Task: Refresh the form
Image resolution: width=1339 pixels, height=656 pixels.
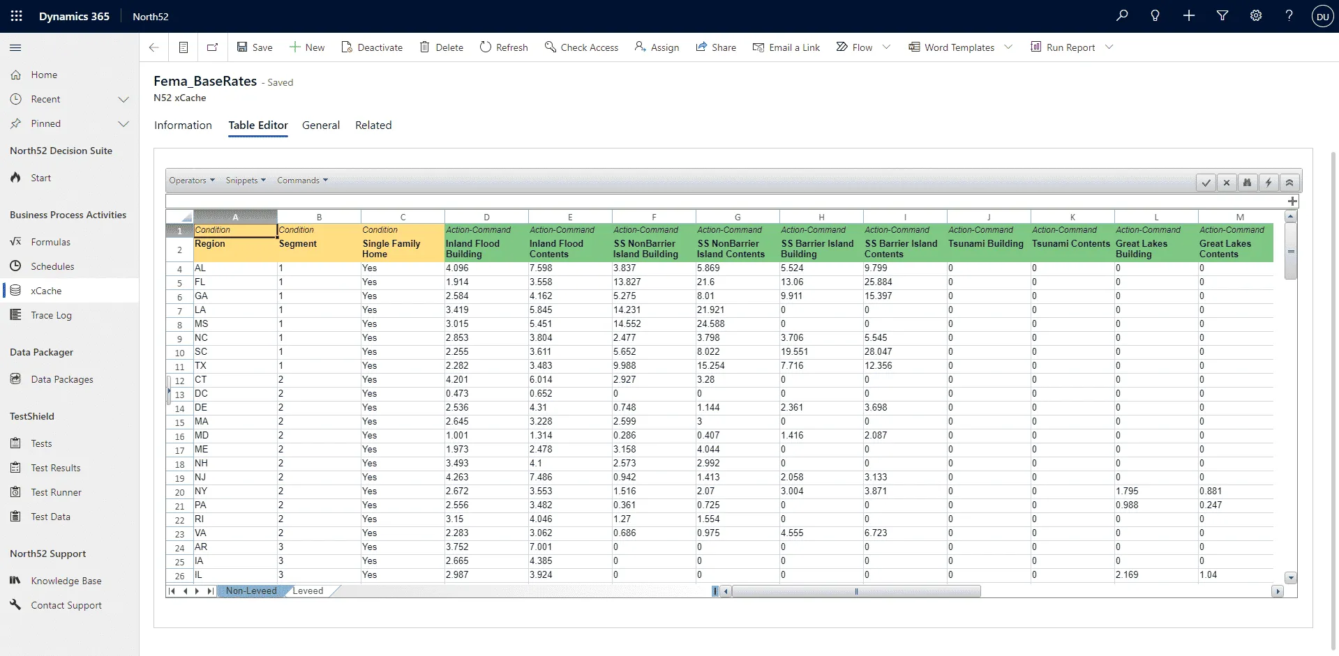Action: point(504,47)
